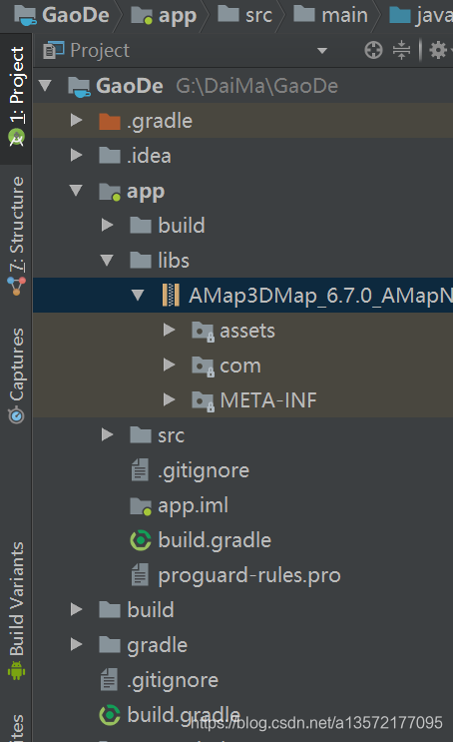Select the app module folder icon
Viewport: 453px width, 742px height.
pyautogui.click(x=110, y=192)
